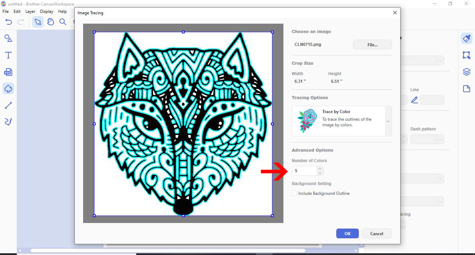Click the SVG import icon
Image resolution: width=475 pixels, height=255 pixels.
click(x=8, y=72)
